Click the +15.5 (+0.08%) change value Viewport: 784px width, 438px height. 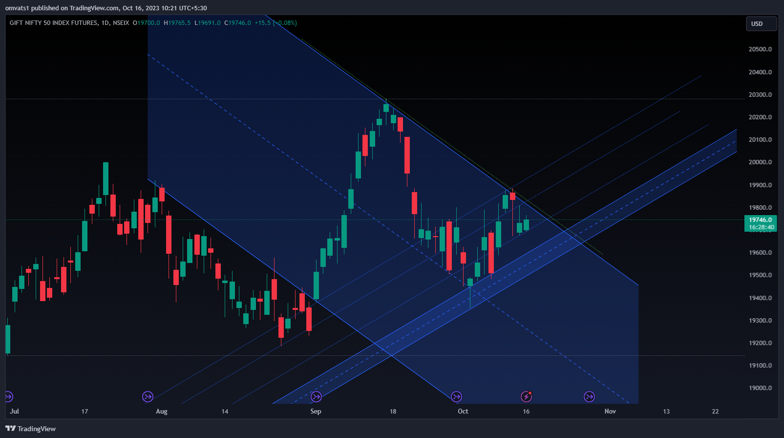click(x=275, y=23)
